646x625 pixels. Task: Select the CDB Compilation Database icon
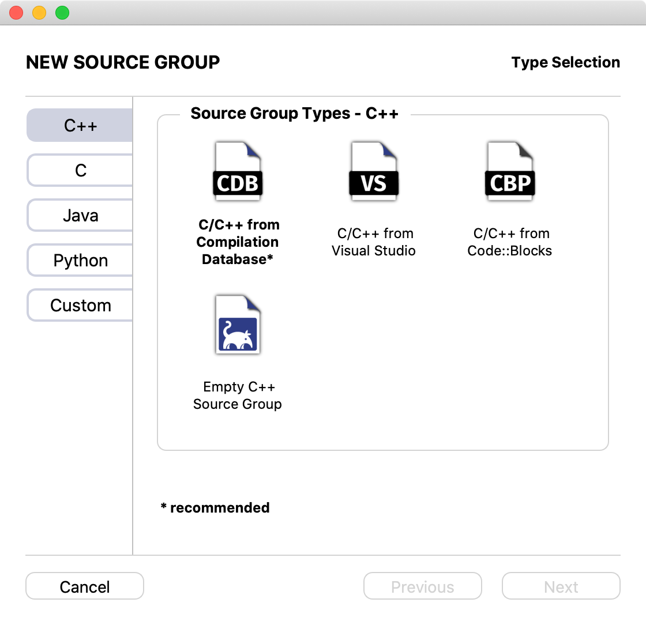tap(238, 172)
